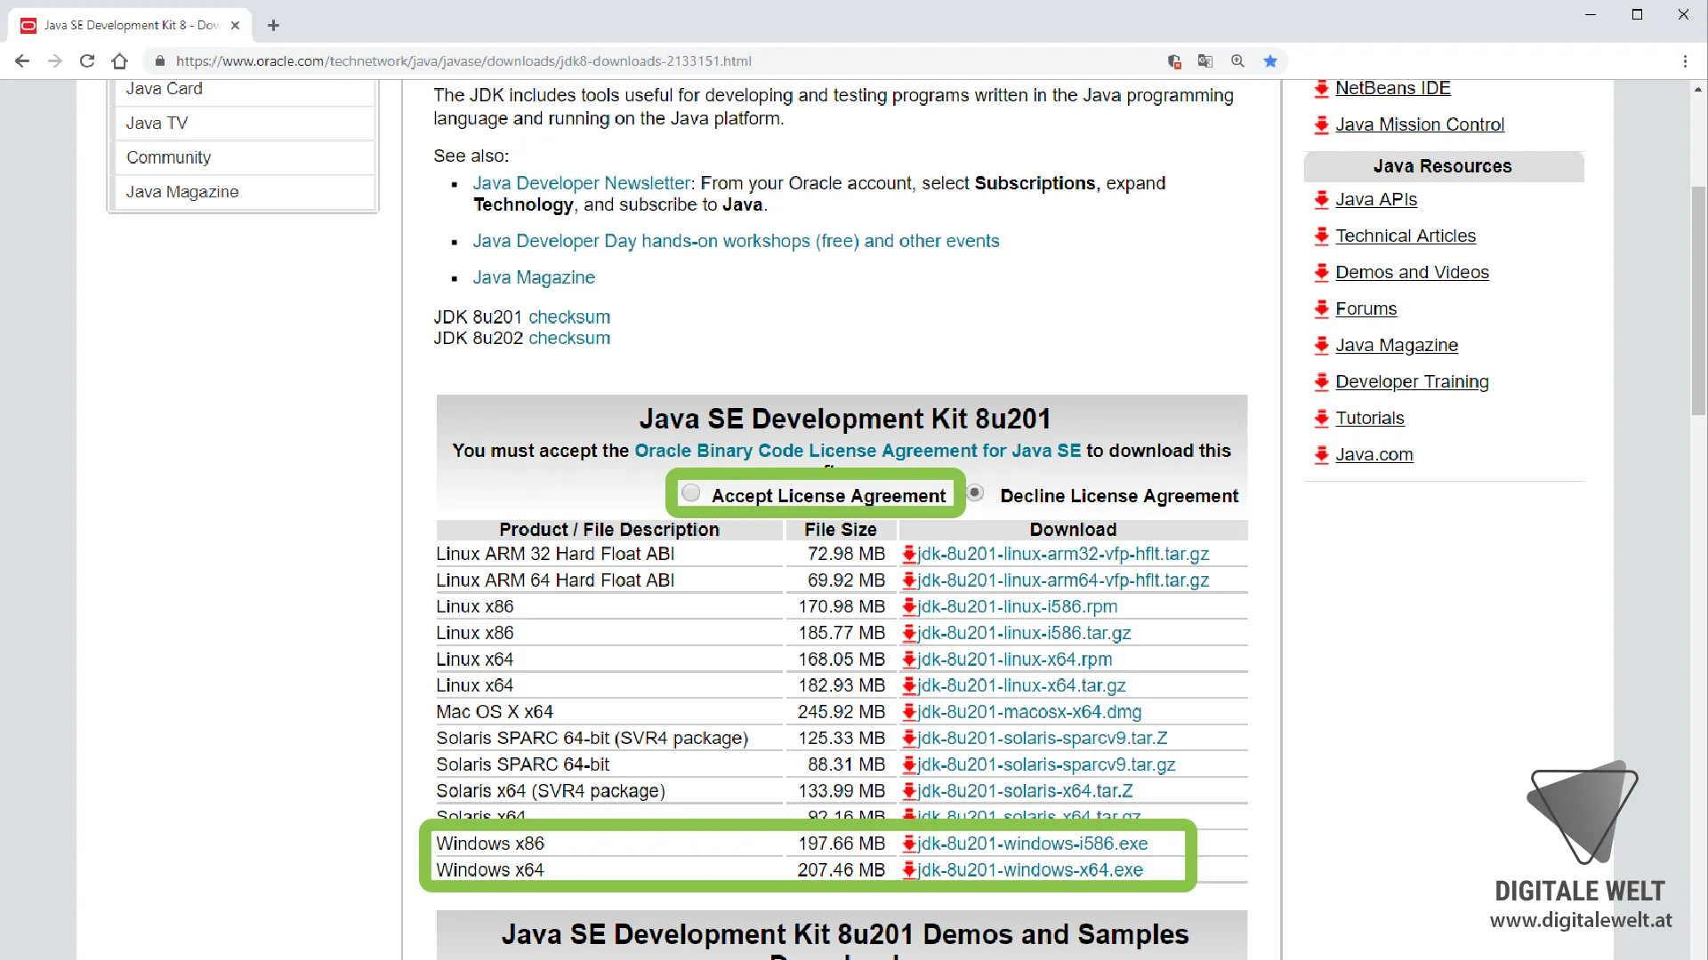
Task: Download jdk-8u201-solaris-x64.tar.Z
Action: point(1025,791)
